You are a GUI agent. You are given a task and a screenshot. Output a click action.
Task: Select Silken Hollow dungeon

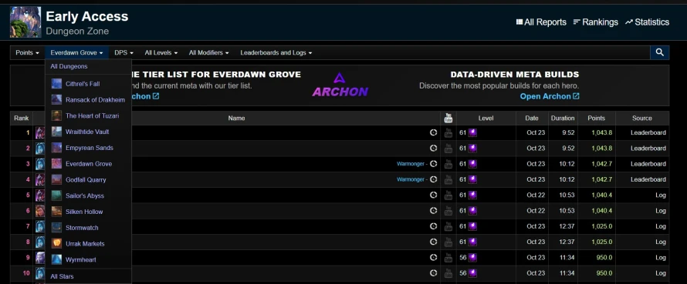(x=84, y=212)
